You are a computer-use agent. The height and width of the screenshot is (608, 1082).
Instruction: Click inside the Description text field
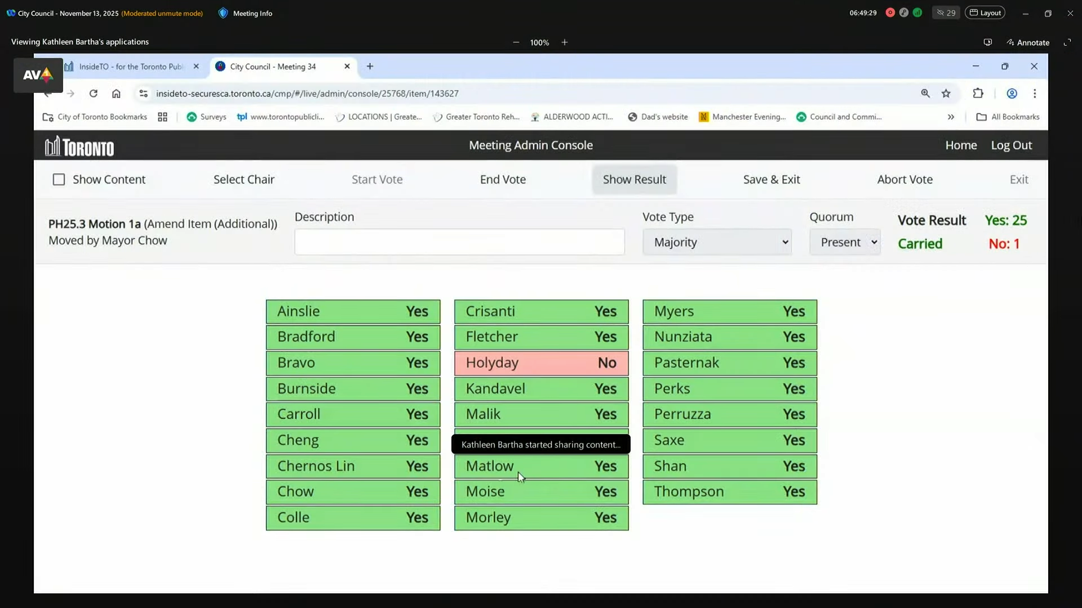pos(459,242)
